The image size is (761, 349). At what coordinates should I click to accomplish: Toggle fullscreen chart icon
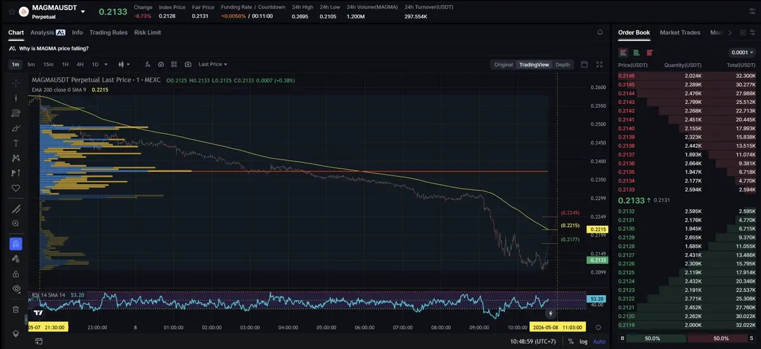[x=599, y=65]
